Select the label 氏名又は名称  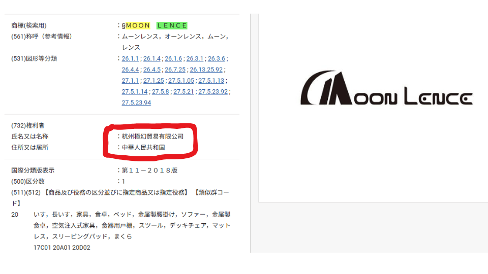click(x=30, y=136)
